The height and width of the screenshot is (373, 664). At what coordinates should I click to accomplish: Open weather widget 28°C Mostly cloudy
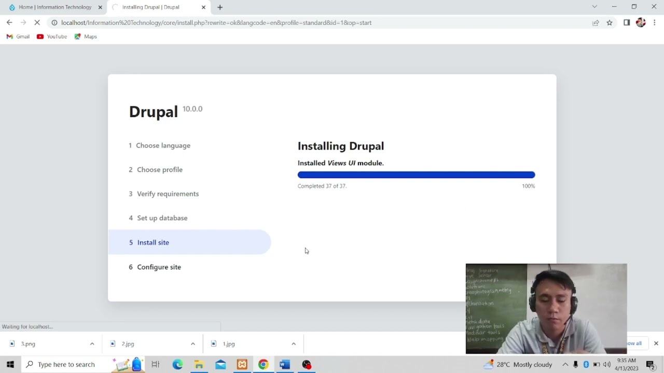(x=518, y=365)
